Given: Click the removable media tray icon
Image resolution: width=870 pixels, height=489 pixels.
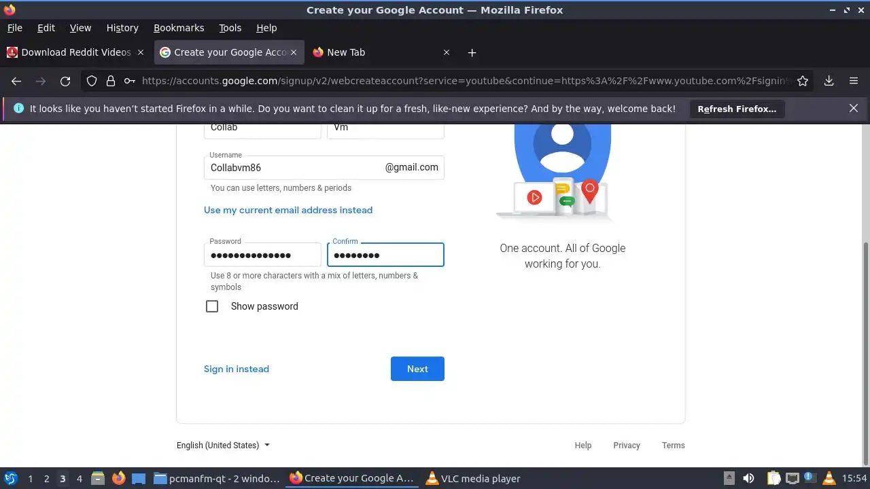Looking at the screenshot, I should (729, 478).
